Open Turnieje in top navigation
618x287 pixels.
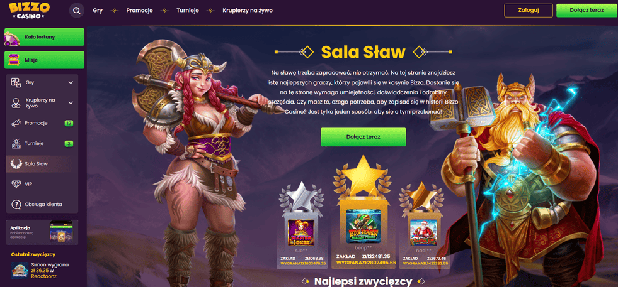click(188, 11)
